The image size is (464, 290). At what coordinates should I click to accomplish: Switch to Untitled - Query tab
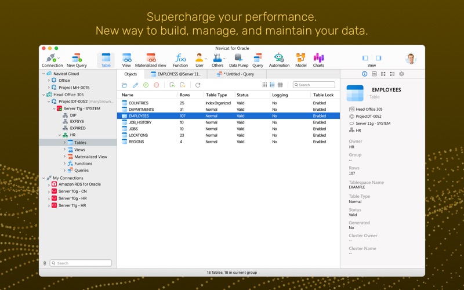pos(236,74)
